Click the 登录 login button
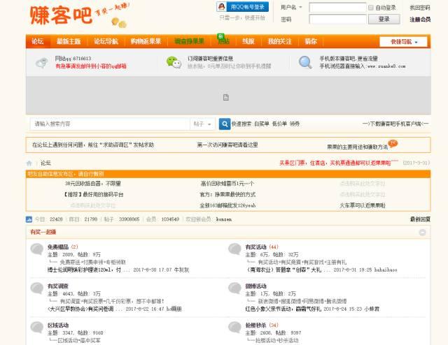Screen dimensions: 448x345 (384, 19)
